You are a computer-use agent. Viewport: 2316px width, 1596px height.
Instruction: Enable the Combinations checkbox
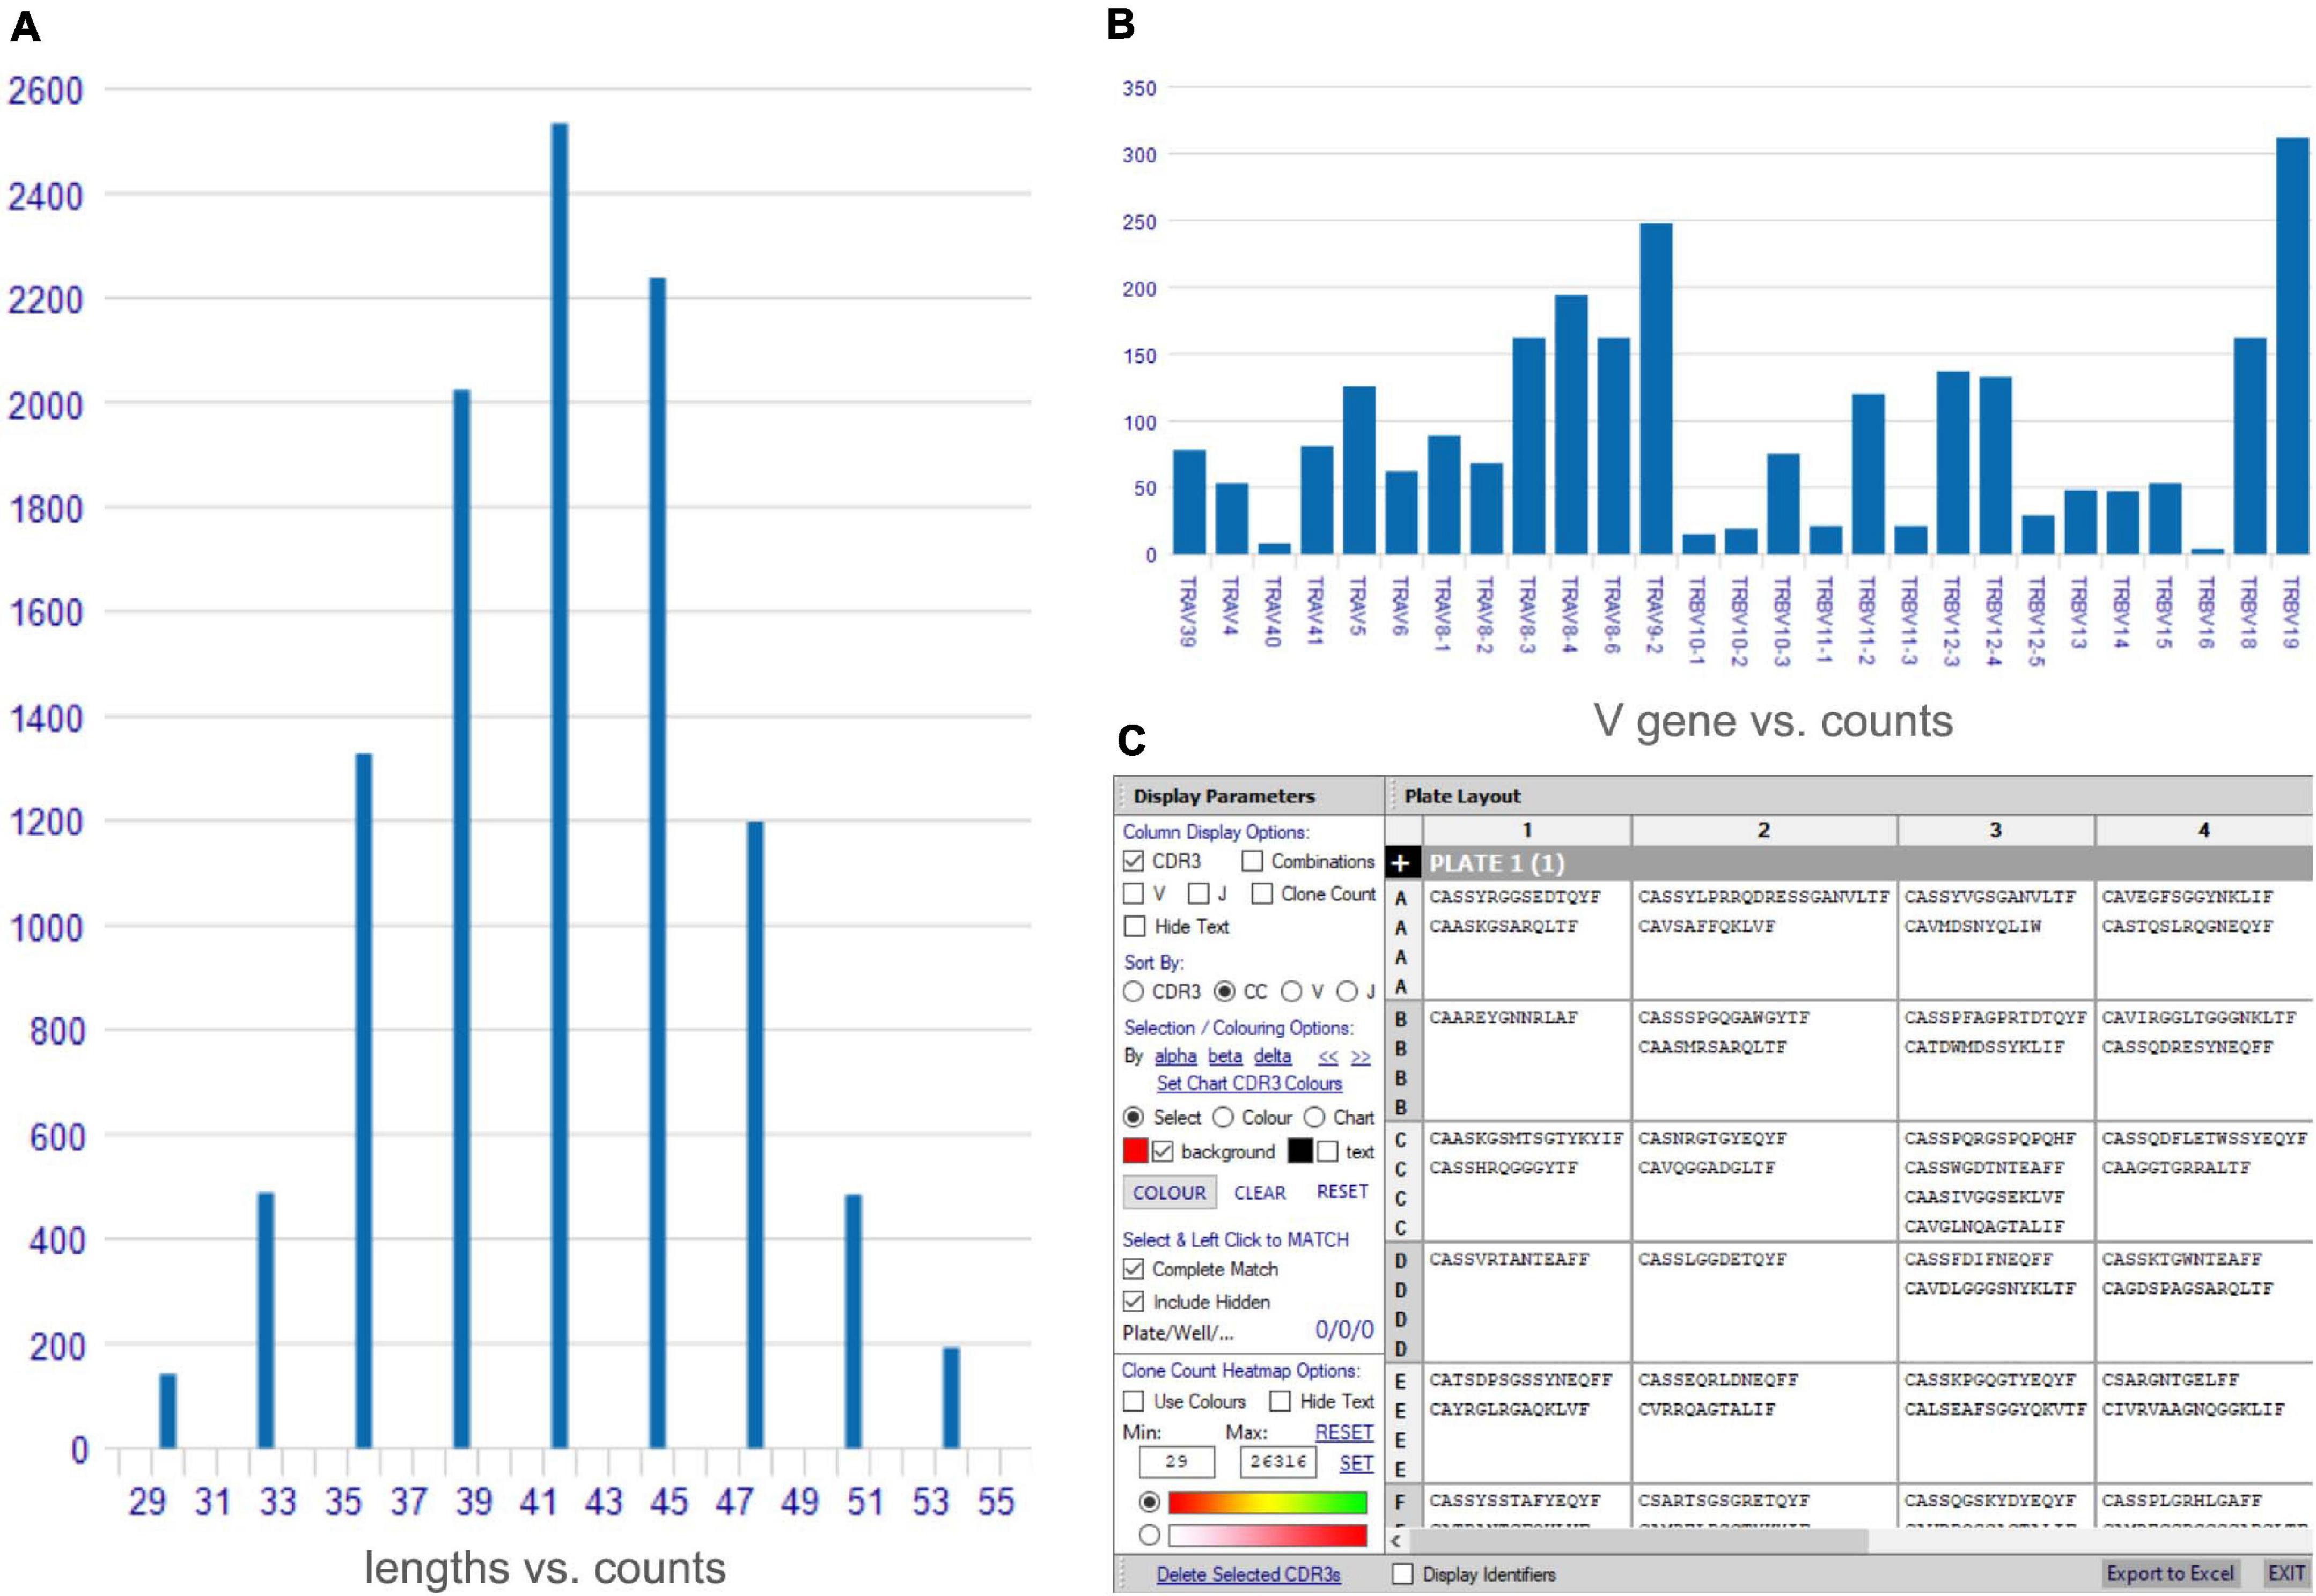tap(1253, 861)
